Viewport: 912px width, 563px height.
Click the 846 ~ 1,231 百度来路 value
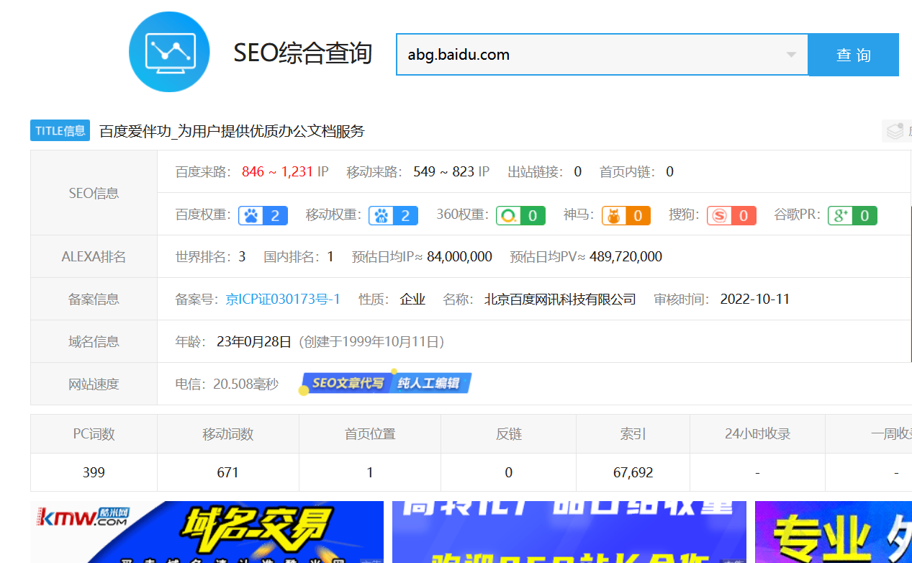(277, 171)
